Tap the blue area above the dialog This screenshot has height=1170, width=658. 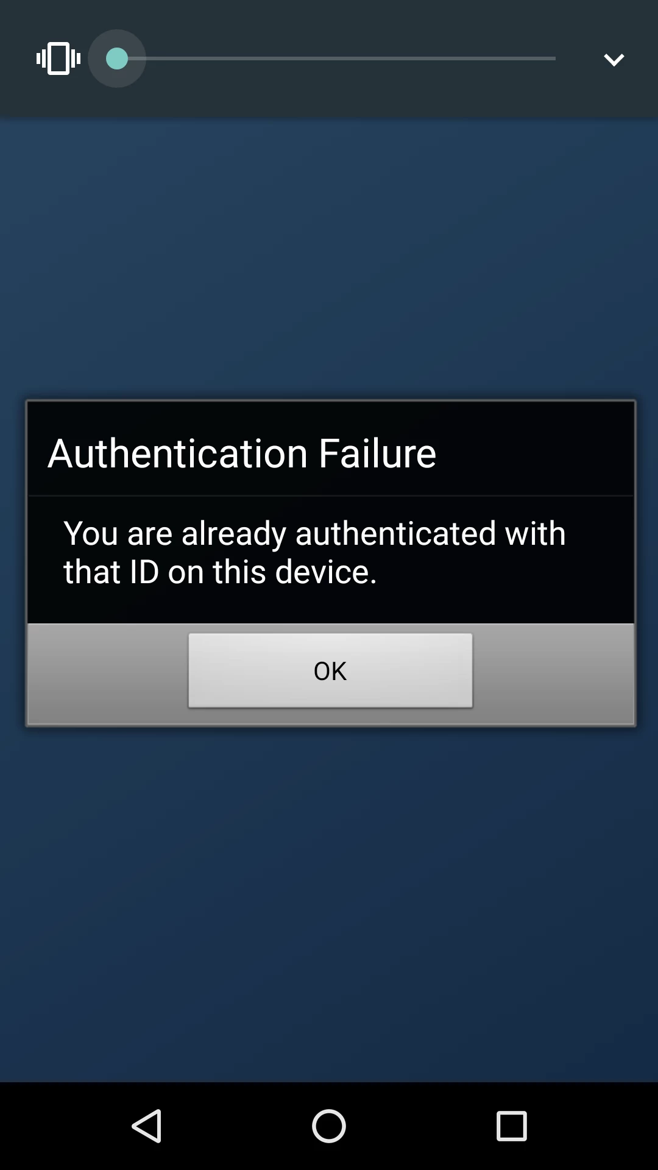click(329, 256)
